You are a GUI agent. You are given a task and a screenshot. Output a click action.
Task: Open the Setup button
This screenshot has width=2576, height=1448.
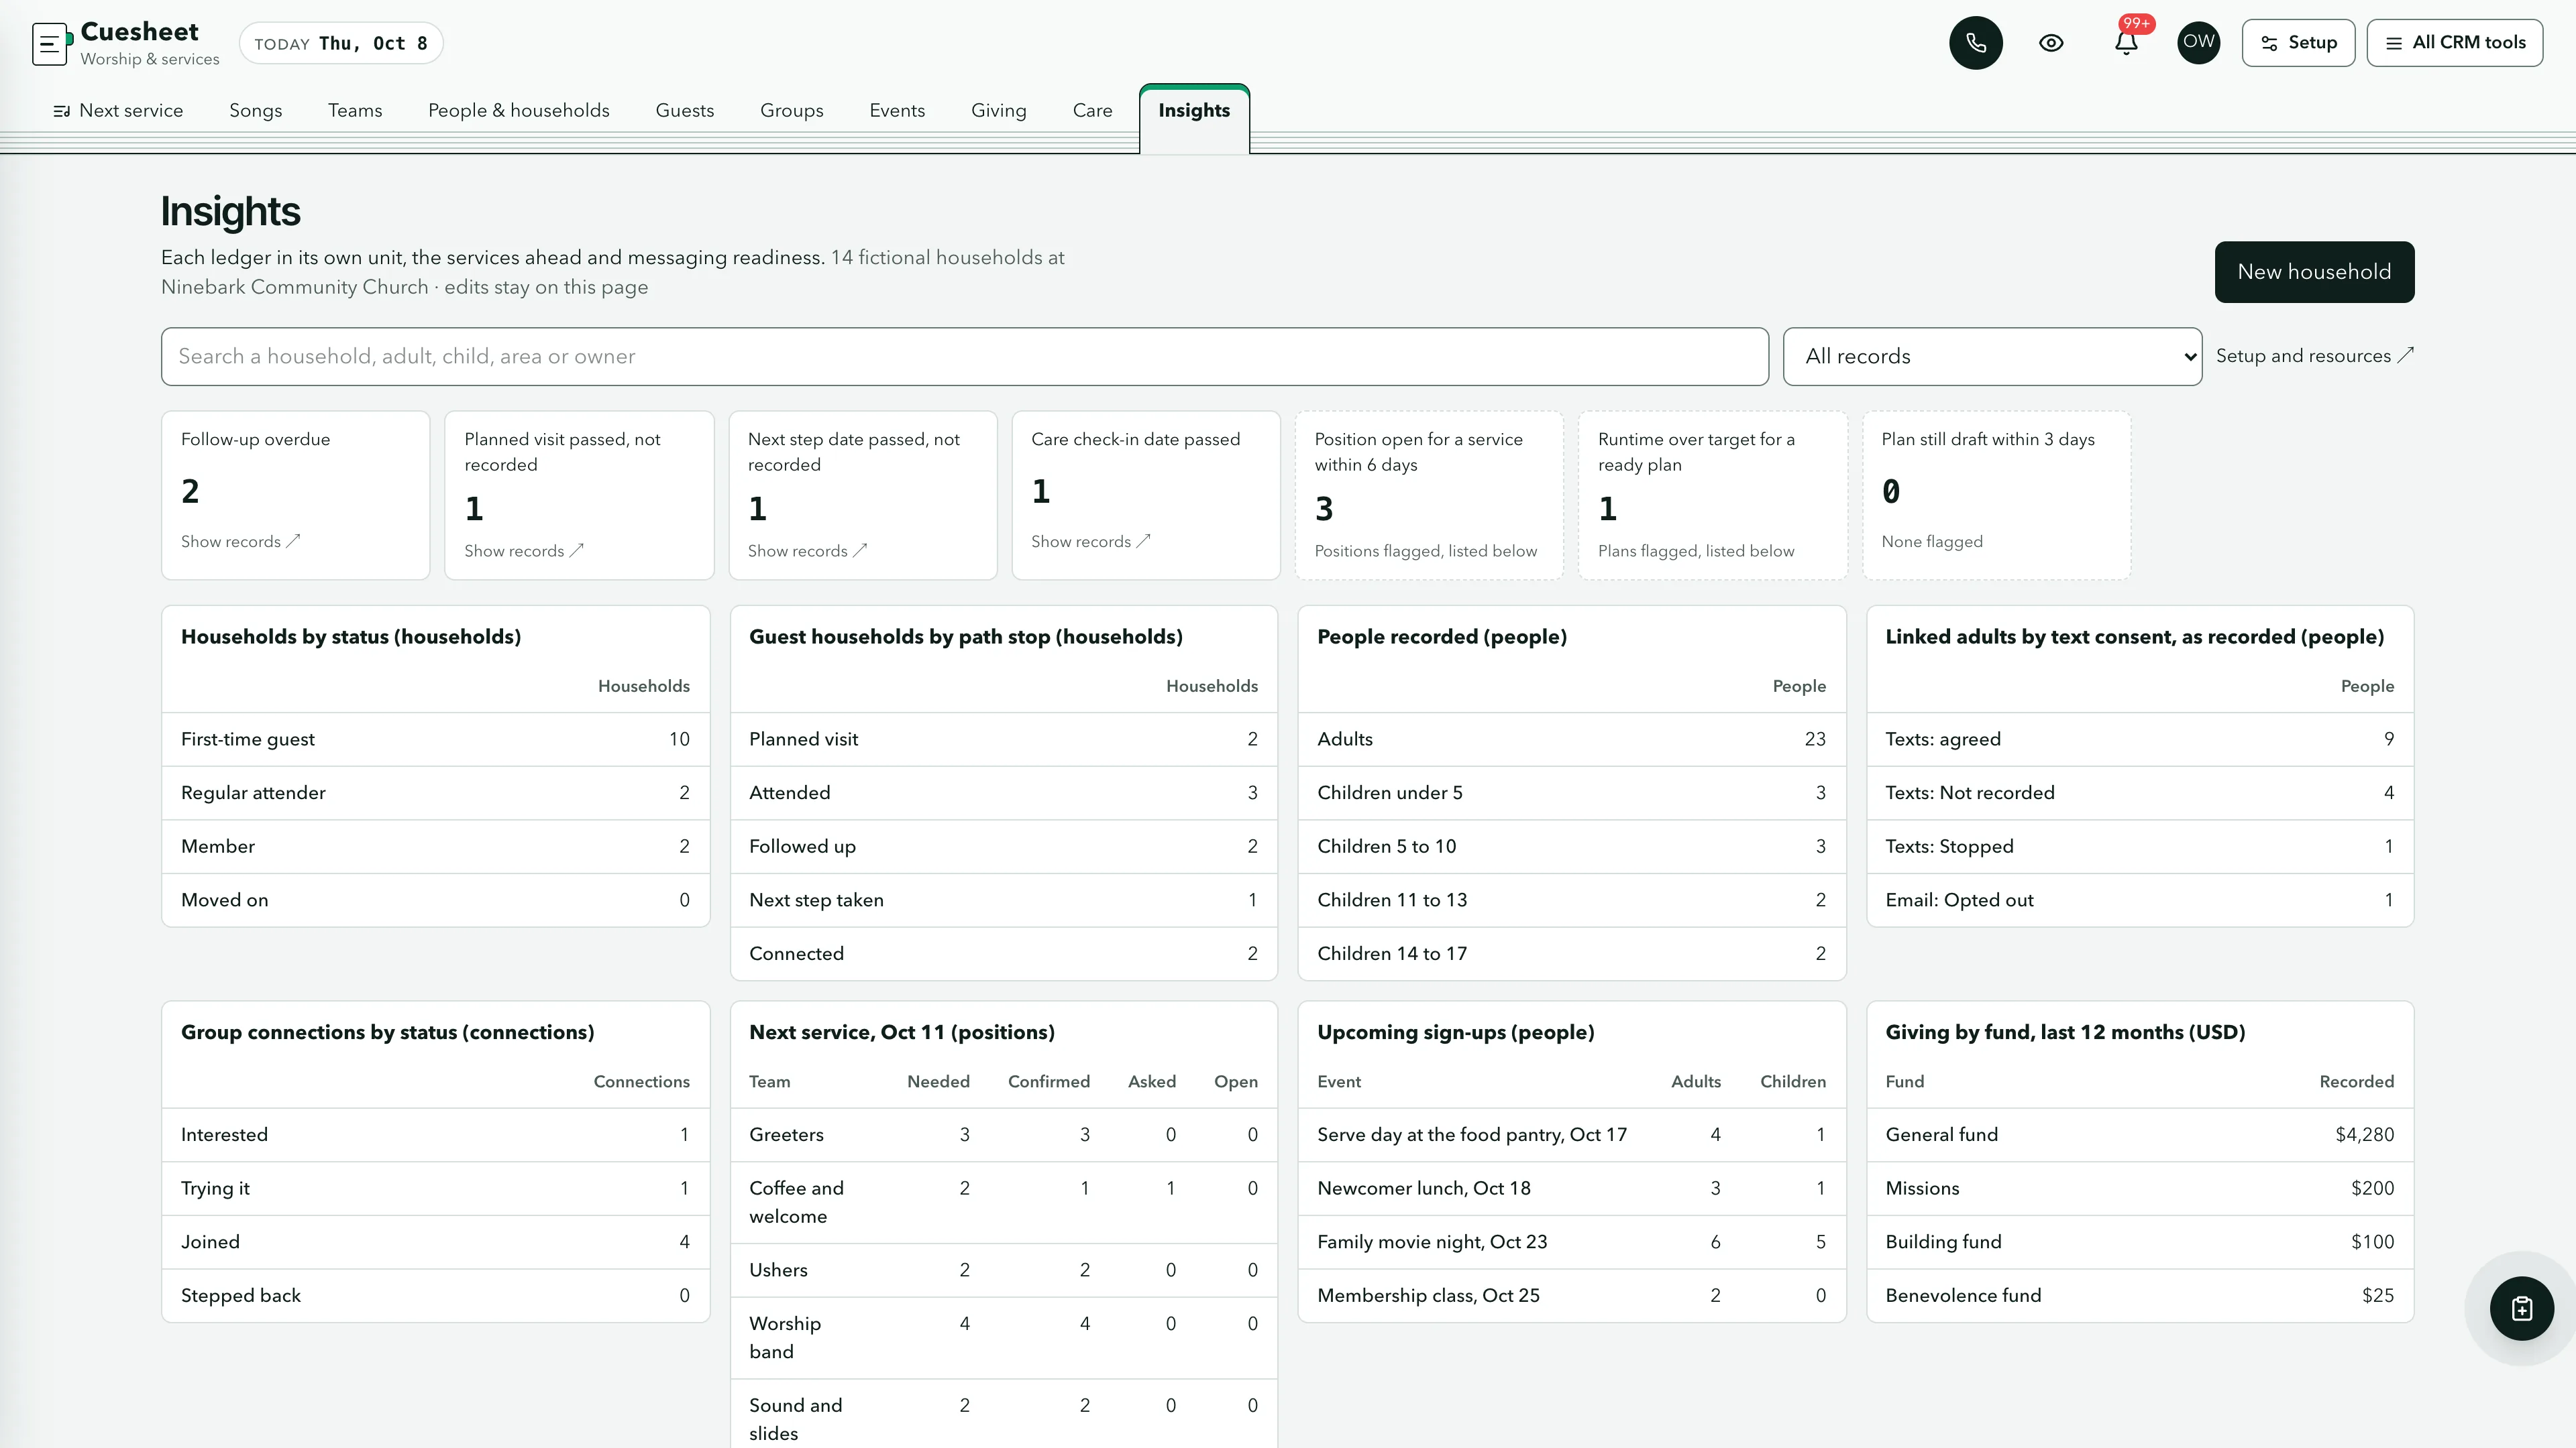coord(2298,43)
